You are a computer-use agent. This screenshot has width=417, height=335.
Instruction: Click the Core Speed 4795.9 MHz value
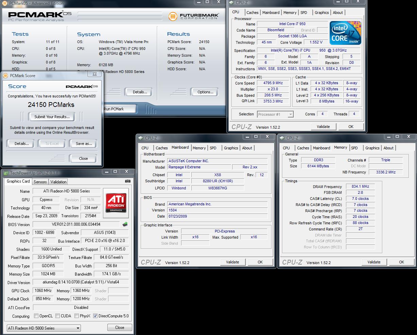[x=273, y=83]
